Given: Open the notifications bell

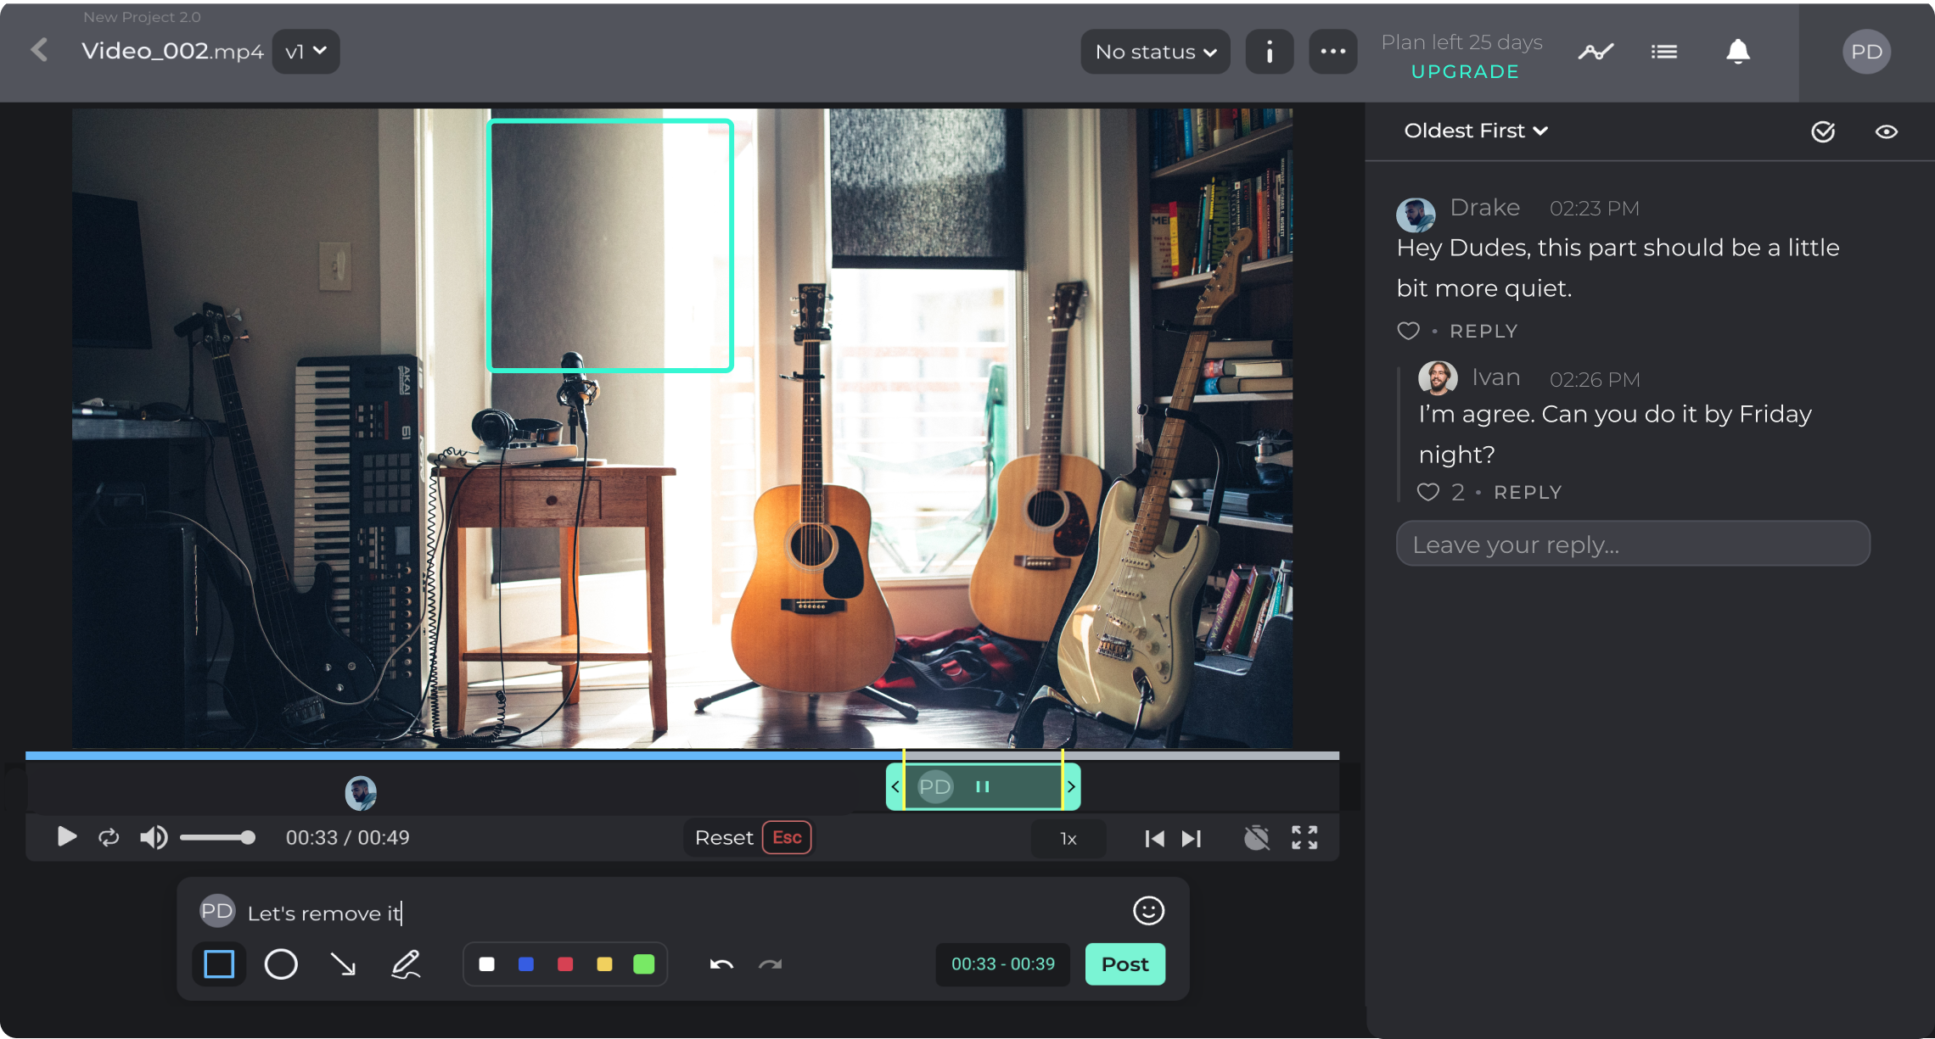Looking at the screenshot, I should tap(1737, 52).
